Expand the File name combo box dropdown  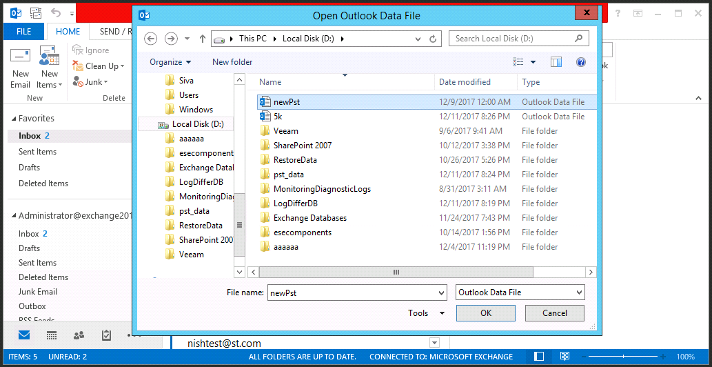pyautogui.click(x=441, y=293)
